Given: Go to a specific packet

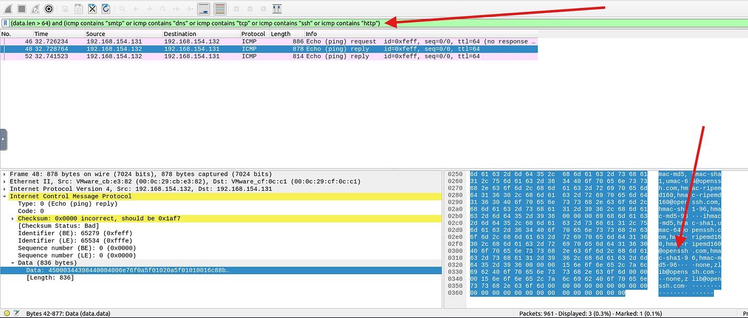Looking at the screenshot, I should tap(162, 9).
